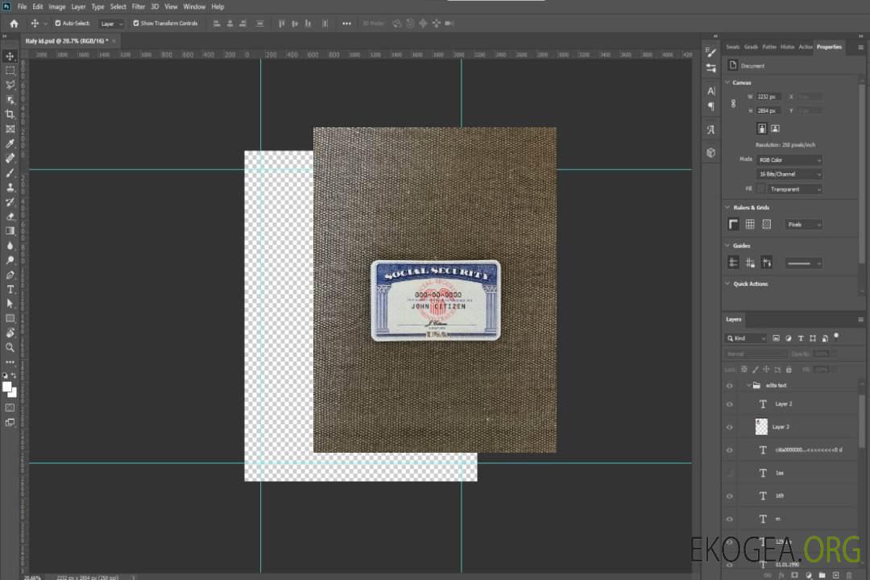Select the Brush tool
Viewport: 870px width, 580px height.
[x=10, y=172]
